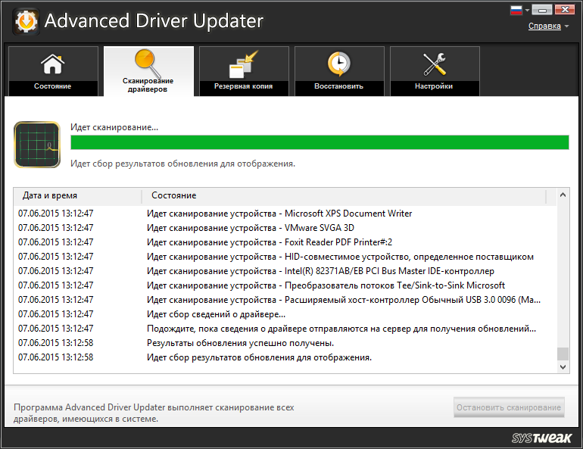Click the Дата и время column header

coord(78,195)
